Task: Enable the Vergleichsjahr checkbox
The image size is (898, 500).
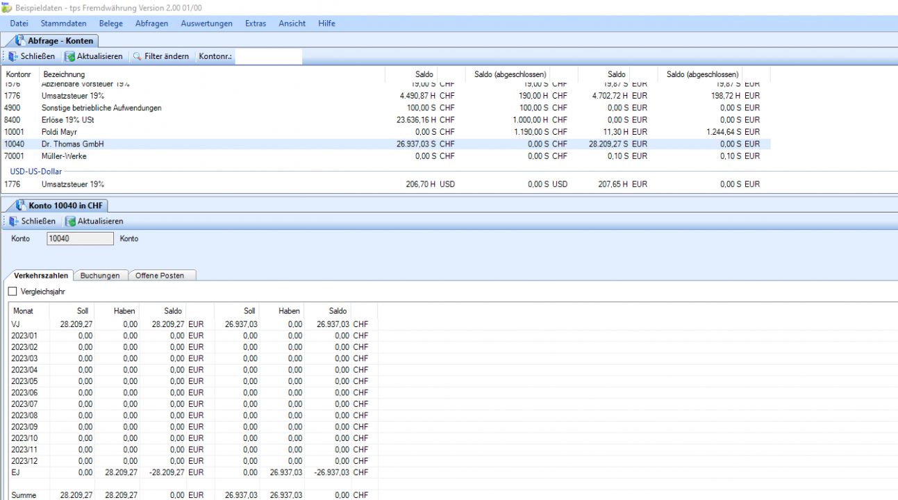Action: pyautogui.click(x=13, y=292)
